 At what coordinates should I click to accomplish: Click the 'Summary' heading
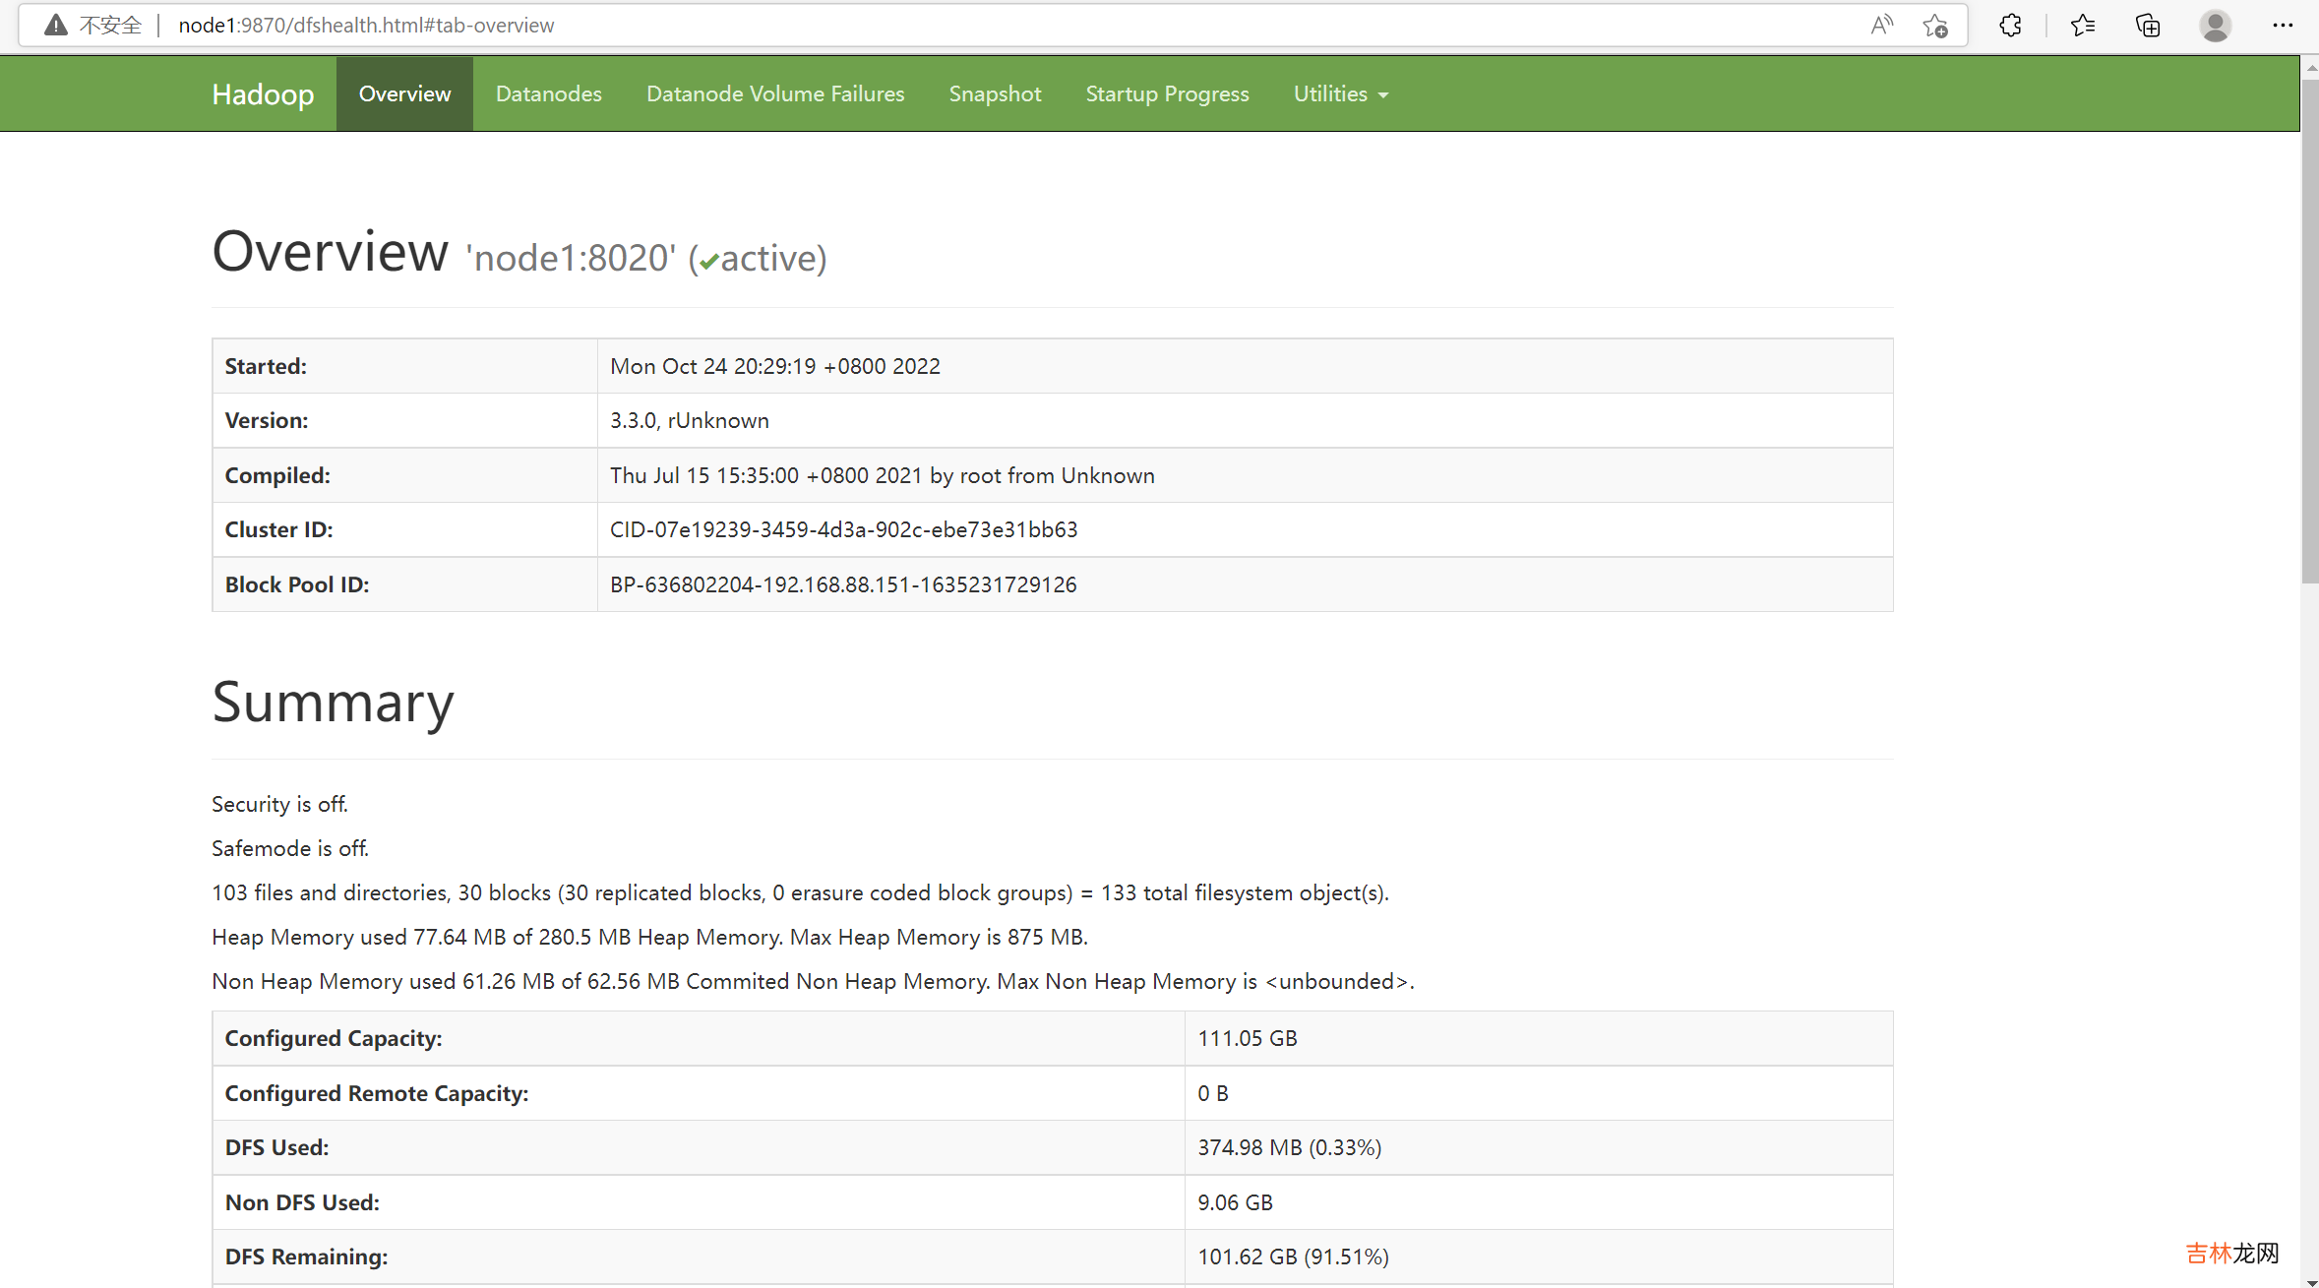click(333, 703)
